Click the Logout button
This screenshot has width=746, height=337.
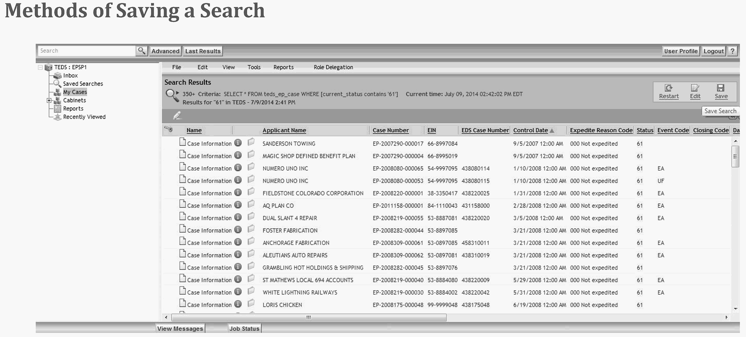point(713,51)
